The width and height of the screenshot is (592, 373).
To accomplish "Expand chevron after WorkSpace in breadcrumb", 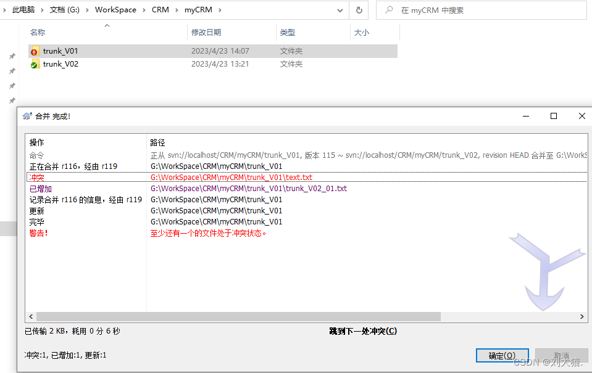I will click(144, 10).
